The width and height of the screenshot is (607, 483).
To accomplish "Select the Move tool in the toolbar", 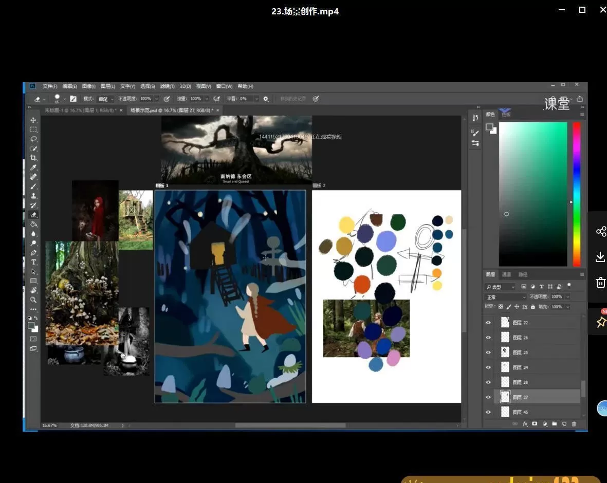I will (33, 120).
